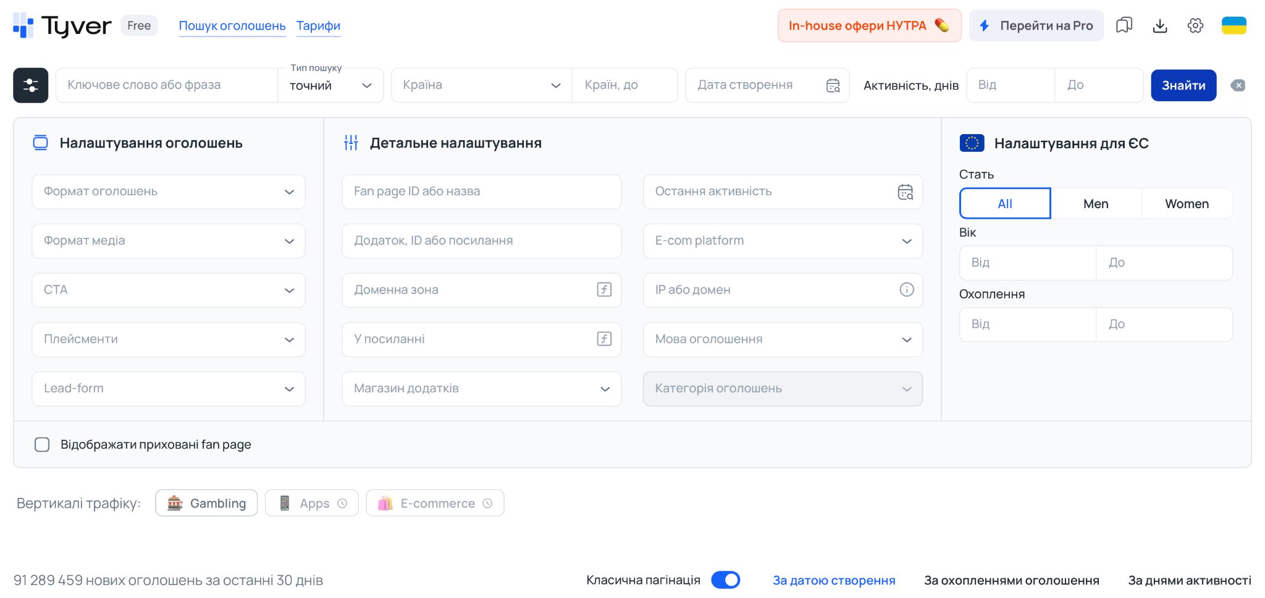
Task: Switch to the Тарифи tab
Action: pos(318,25)
